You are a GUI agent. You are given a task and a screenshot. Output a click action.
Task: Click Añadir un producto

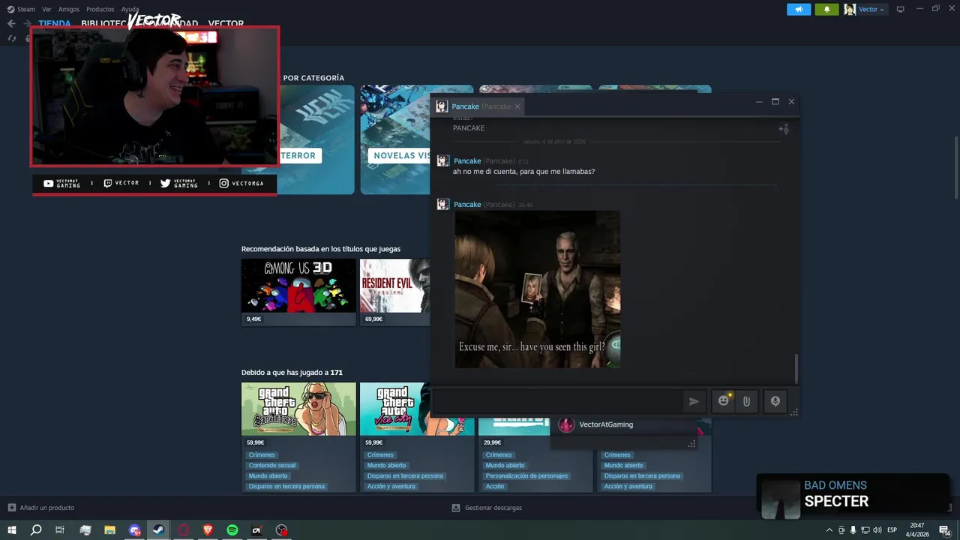click(x=41, y=508)
